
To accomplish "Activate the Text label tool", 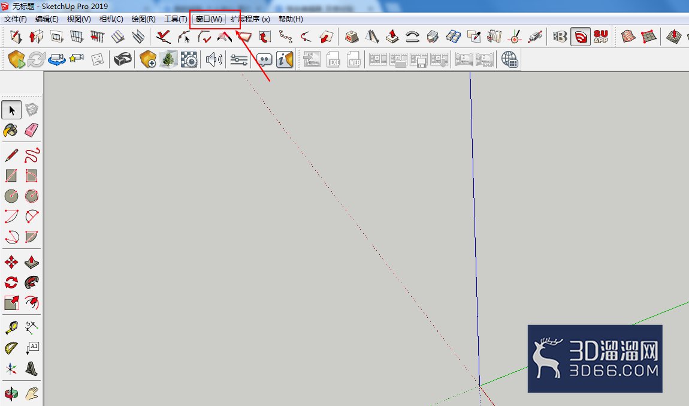I will 32,348.
